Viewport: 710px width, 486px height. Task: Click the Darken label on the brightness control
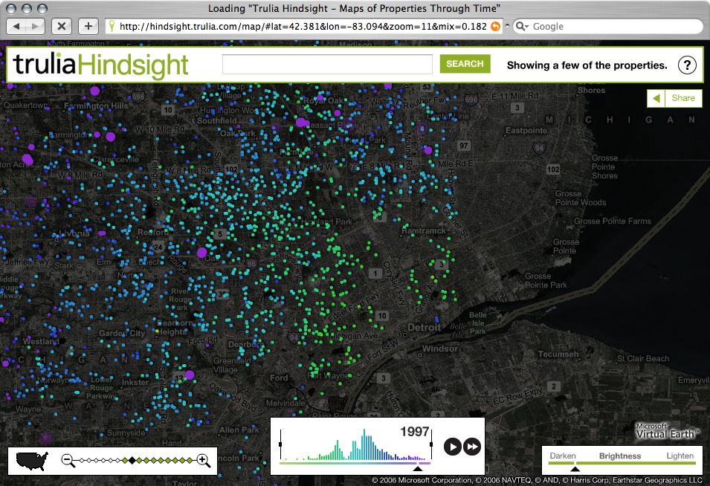[563, 456]
